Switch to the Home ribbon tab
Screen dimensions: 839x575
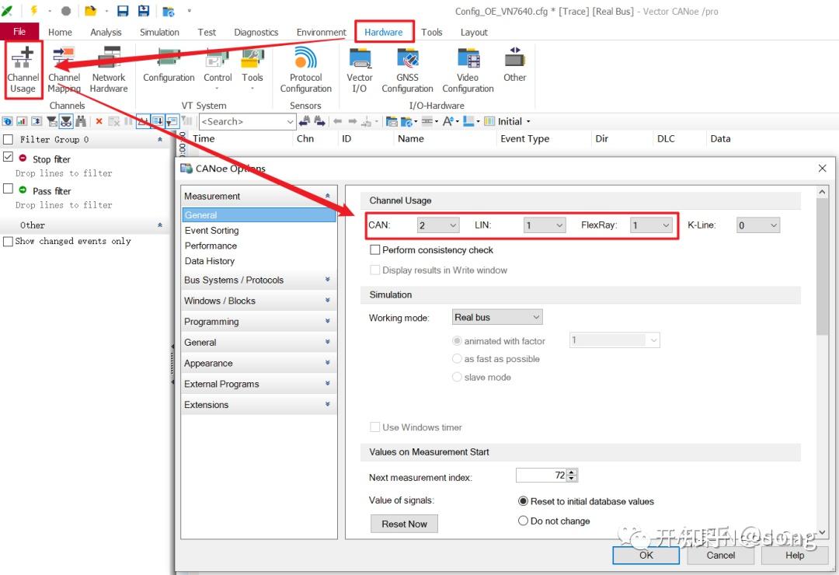tap(60, 32)
